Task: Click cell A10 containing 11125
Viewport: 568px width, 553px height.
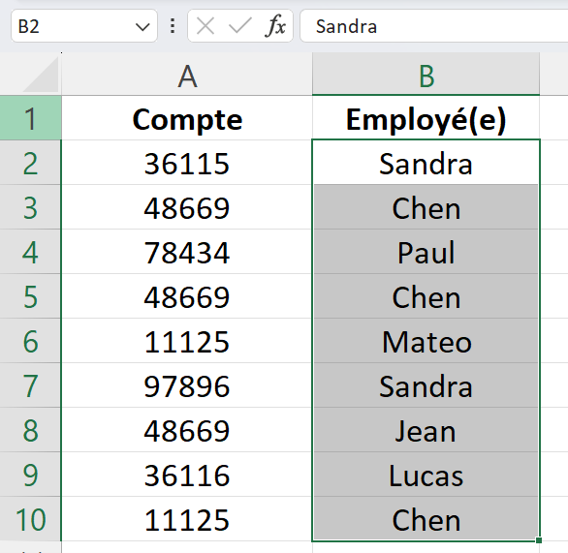Action: click(x=187, y=518)
